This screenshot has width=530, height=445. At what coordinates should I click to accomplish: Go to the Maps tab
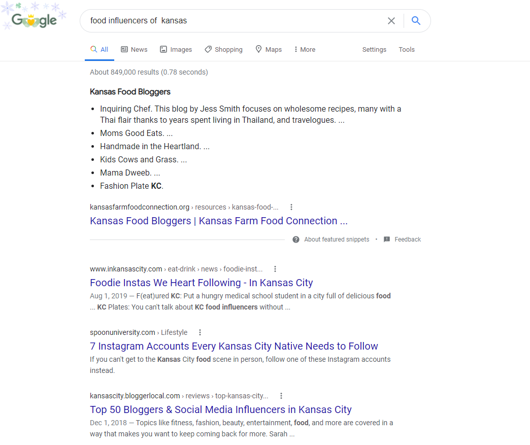click(x=269, y=50)
